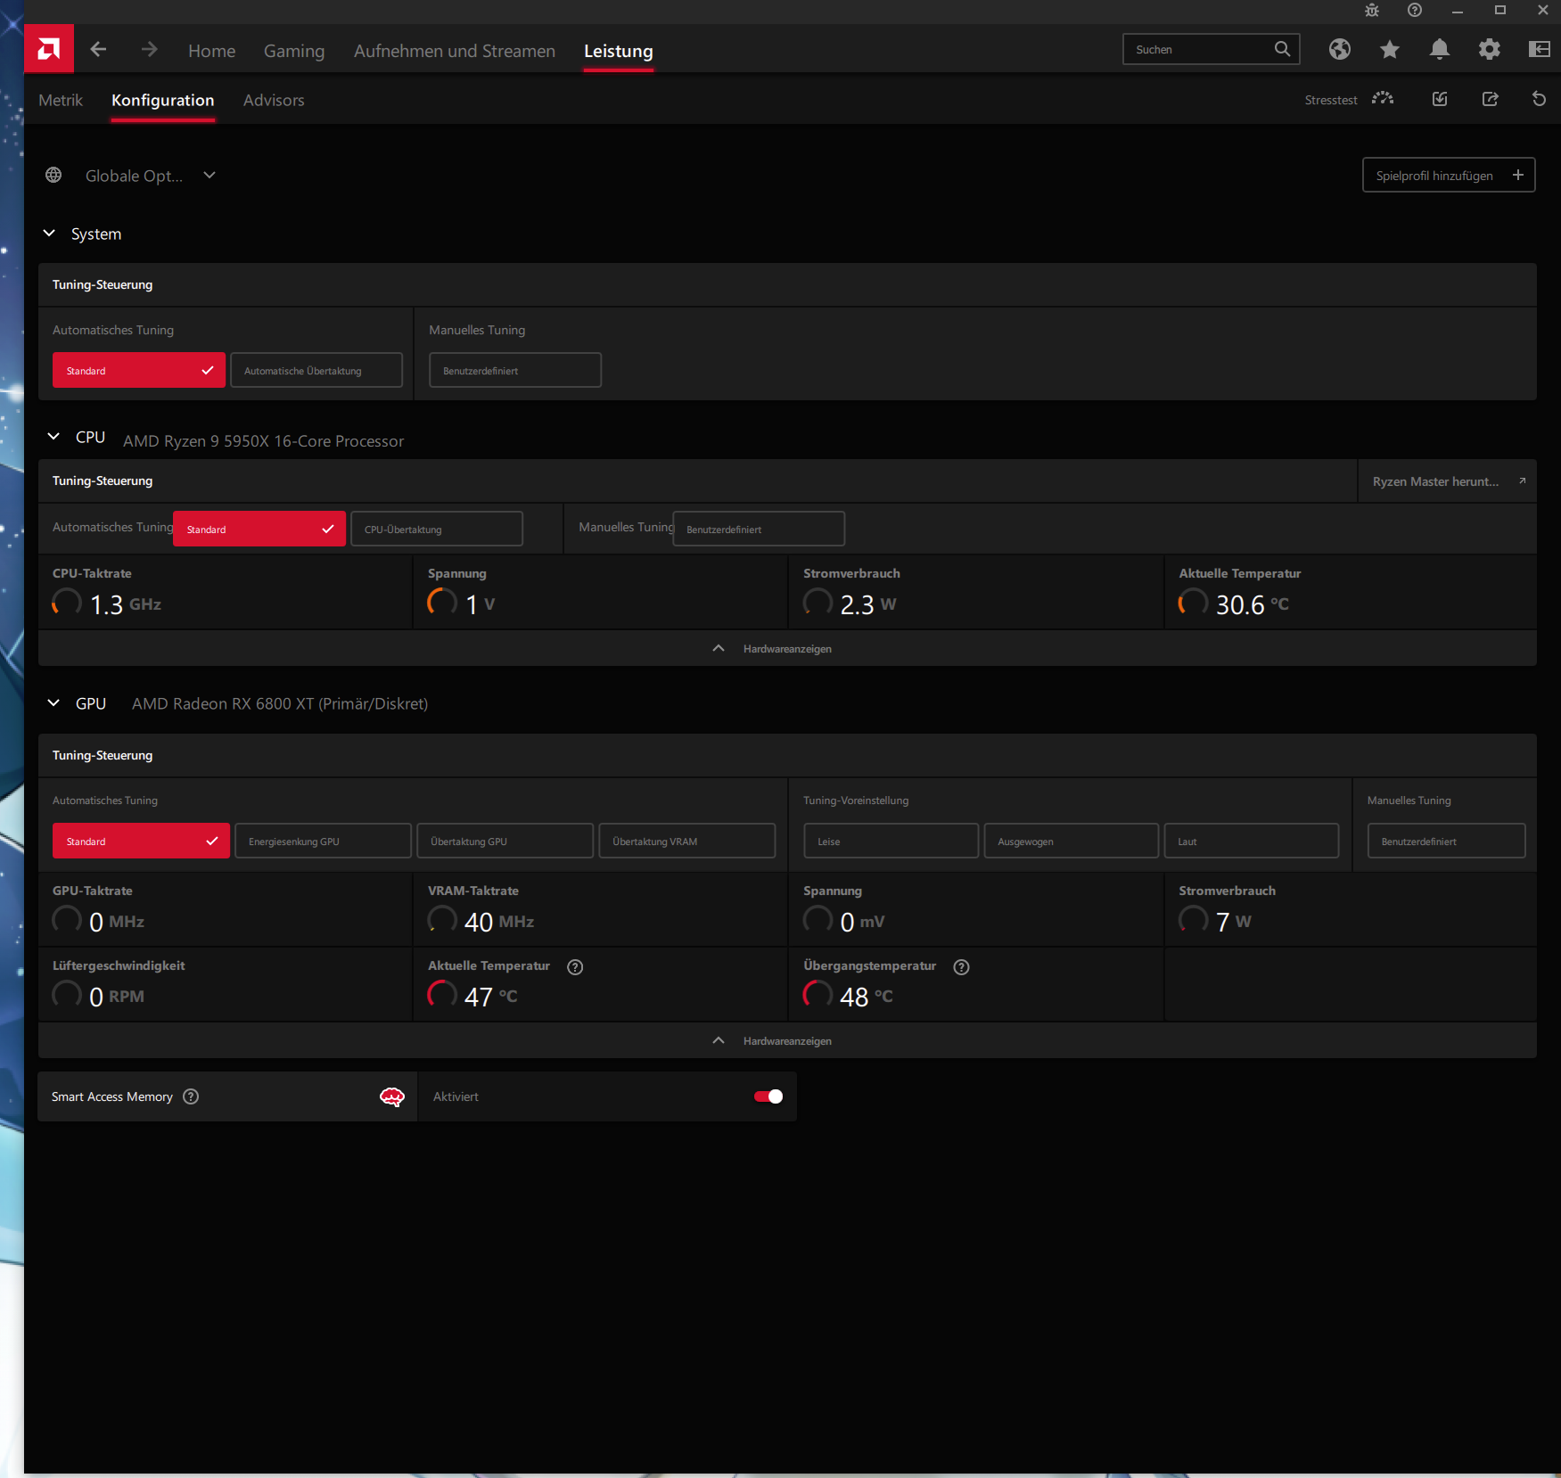Toggle Smart Access Memory switch
Viewport: 1561px width, 1478px height.
coord(768,1096)
